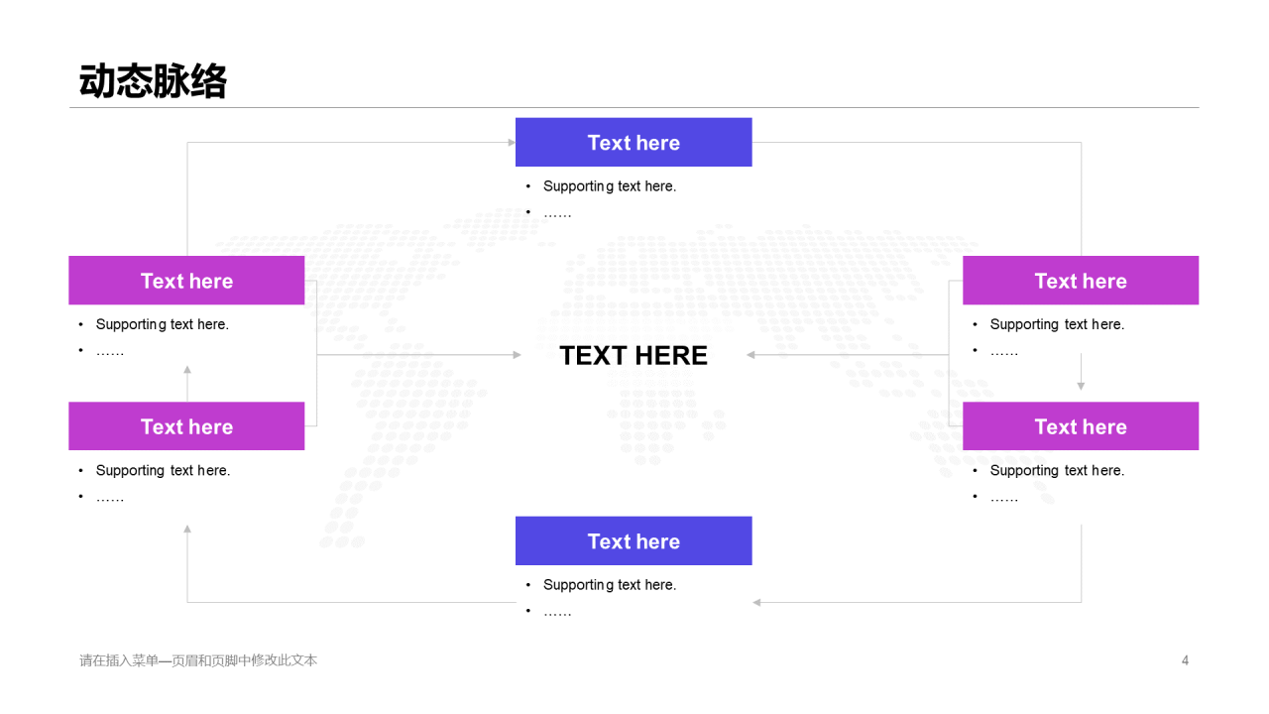Click the slide page number 4
Viewport: 1269px width, 714px height.
(1185, 660)
